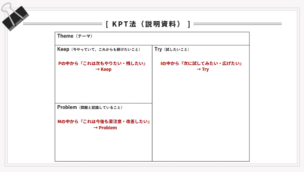Click the Theme（テーマ）heading
304x172 pixels.
click(x=75, y=36)
